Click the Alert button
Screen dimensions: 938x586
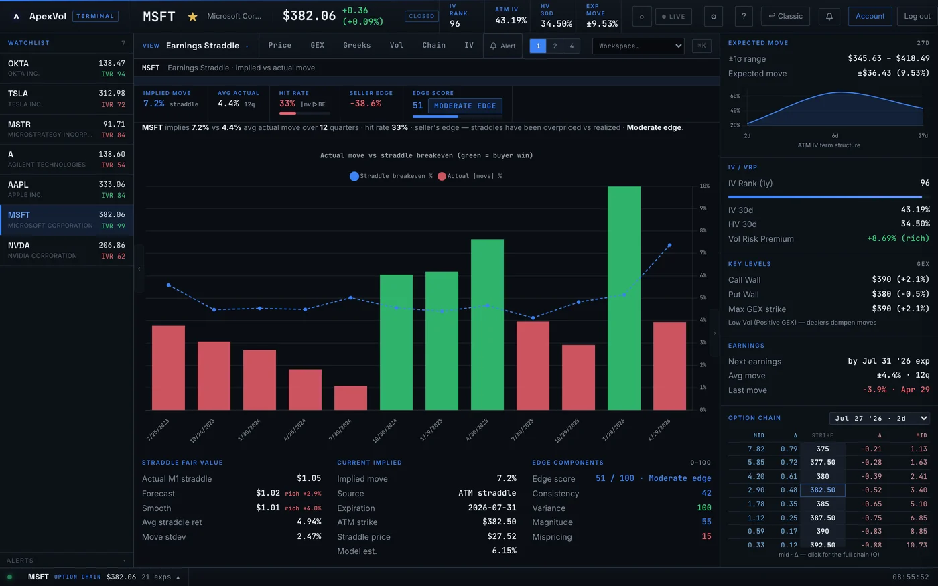503,46
